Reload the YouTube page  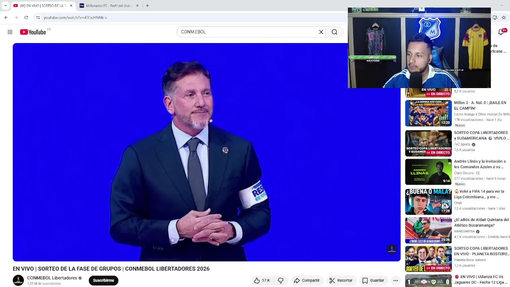point(26,18)
